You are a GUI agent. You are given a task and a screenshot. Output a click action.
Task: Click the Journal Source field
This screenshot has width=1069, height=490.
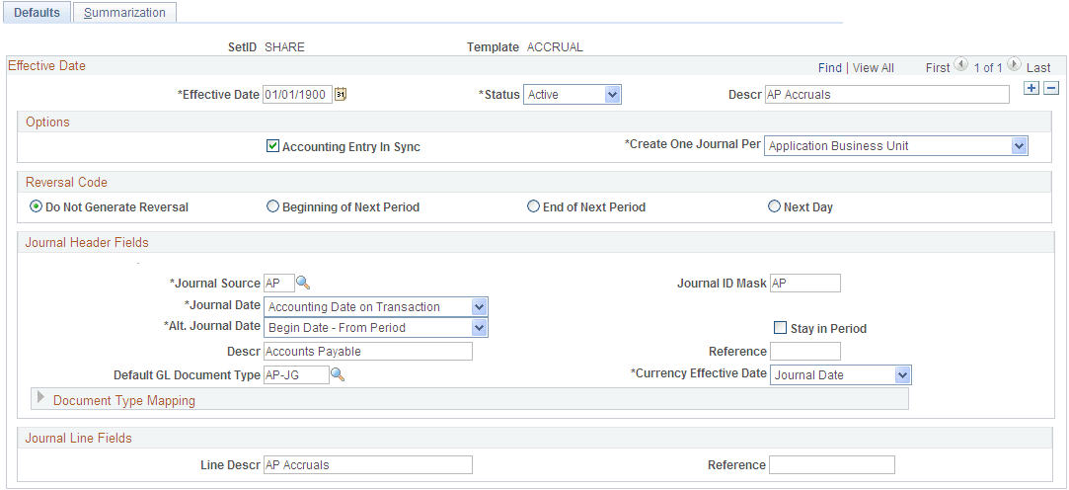point(278,283)
